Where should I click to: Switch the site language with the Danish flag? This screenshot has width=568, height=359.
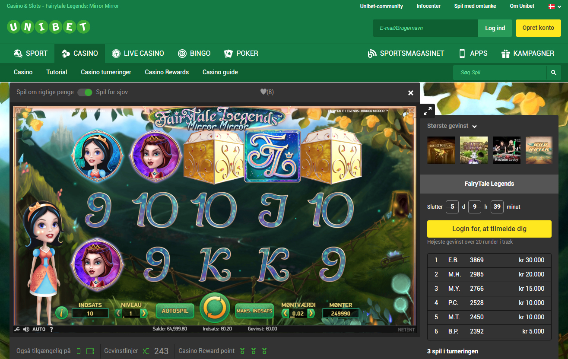pos(552,6)
